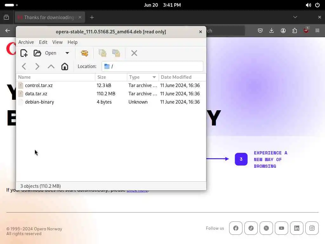
Task: Go to the archive home location
Action: tap(65, 66)
